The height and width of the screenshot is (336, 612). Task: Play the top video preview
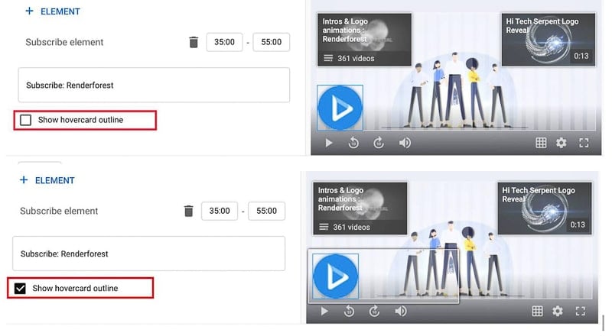click(329, 143)
